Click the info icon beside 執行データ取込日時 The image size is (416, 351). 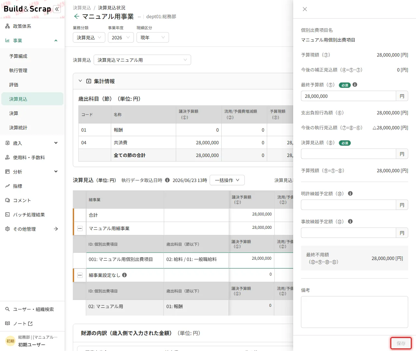(167, 180)
